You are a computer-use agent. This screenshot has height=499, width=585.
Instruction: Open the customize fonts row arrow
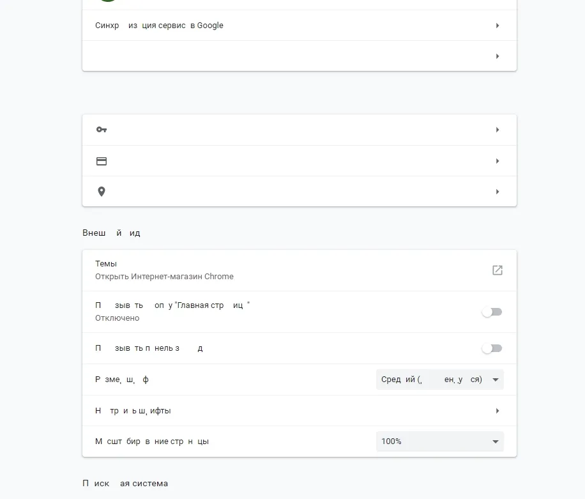tap(498, 411)
